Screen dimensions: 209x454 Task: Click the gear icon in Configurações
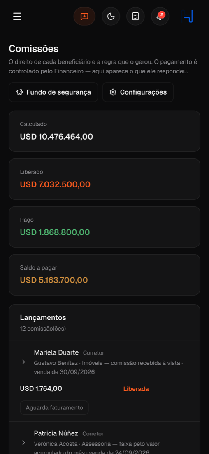tap(113, 92)
